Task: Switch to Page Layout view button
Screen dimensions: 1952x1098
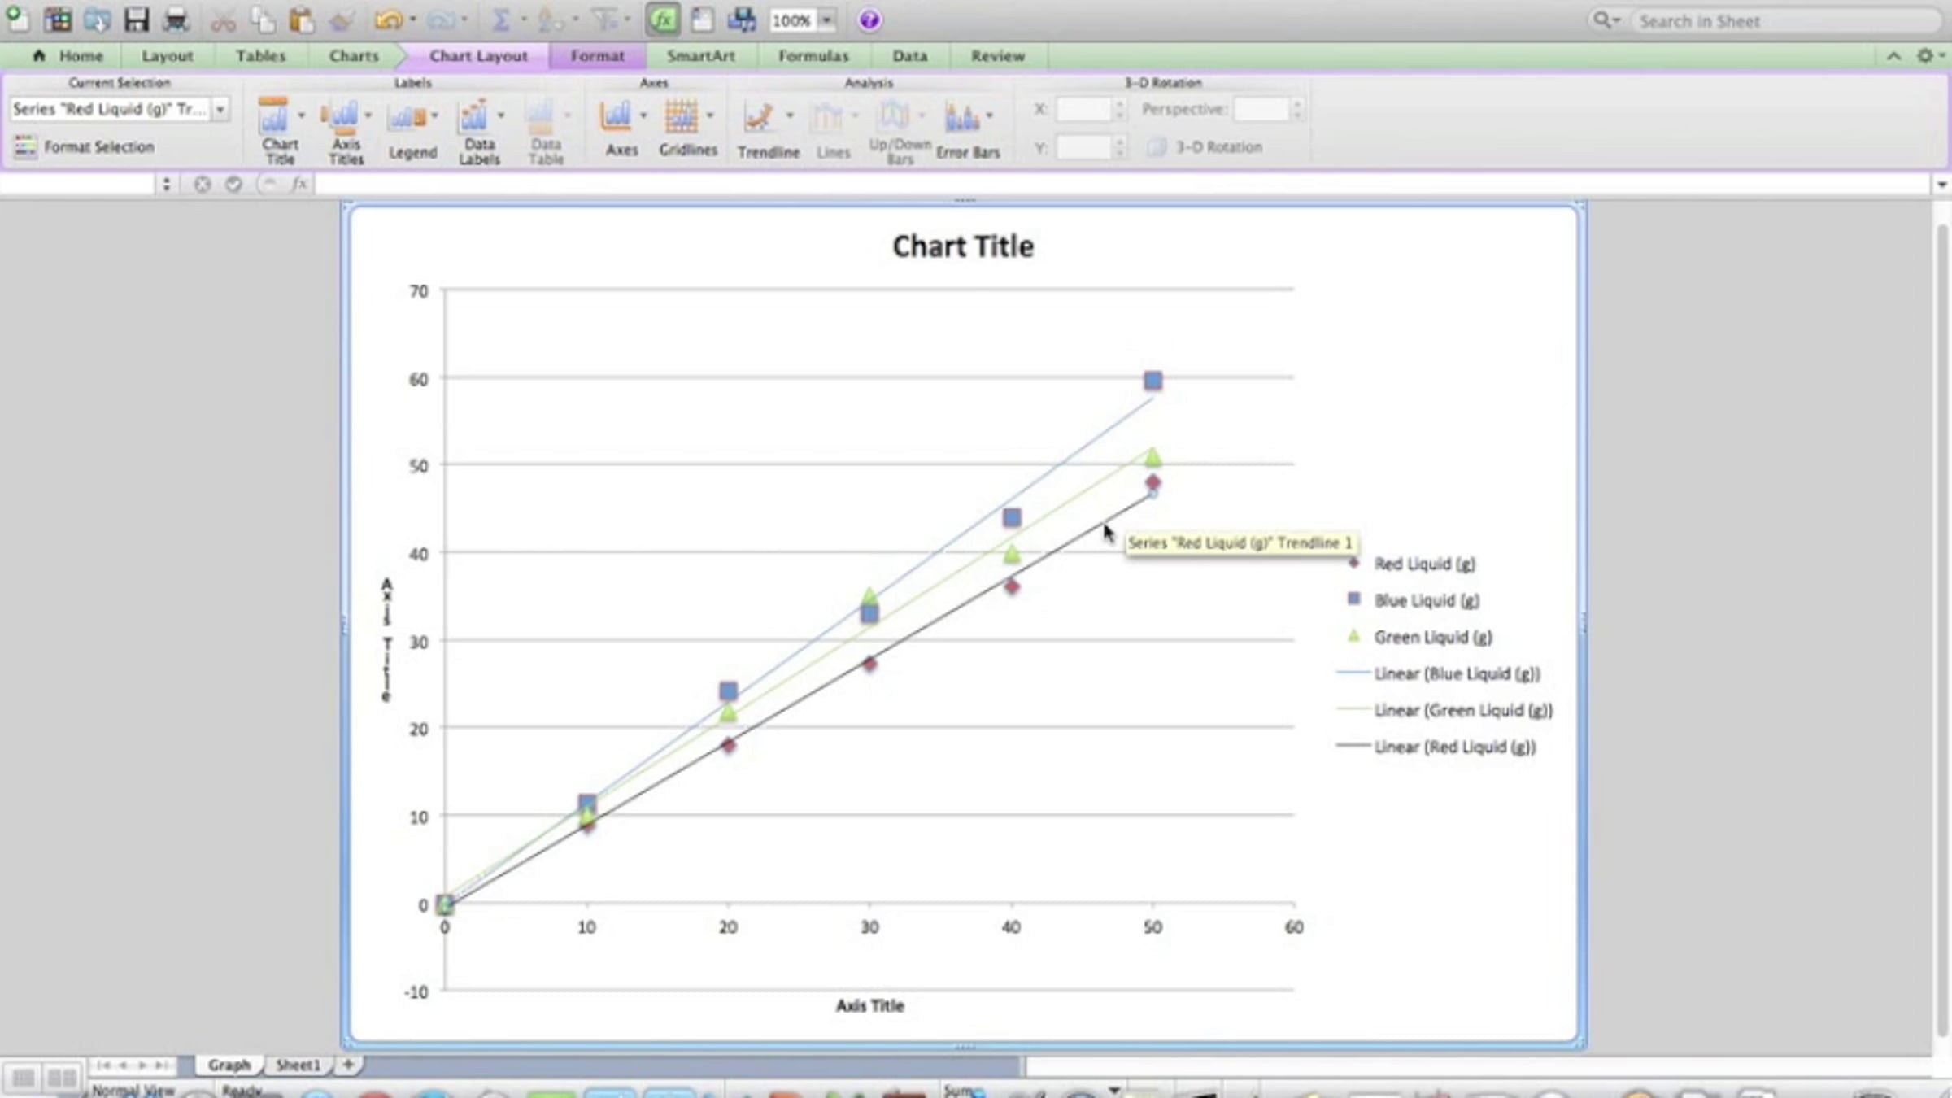Action: point(61,1078)
